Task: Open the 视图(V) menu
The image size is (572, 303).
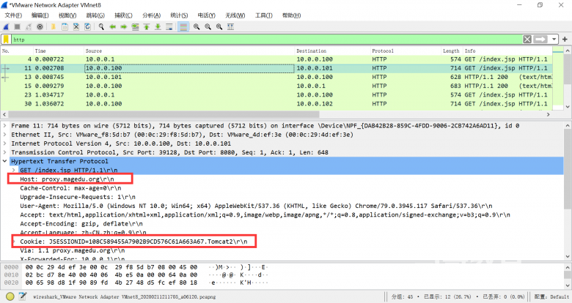Action: point(67,15)
